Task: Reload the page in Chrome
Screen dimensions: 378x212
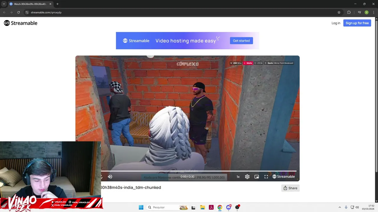Action: coord(18,12)
